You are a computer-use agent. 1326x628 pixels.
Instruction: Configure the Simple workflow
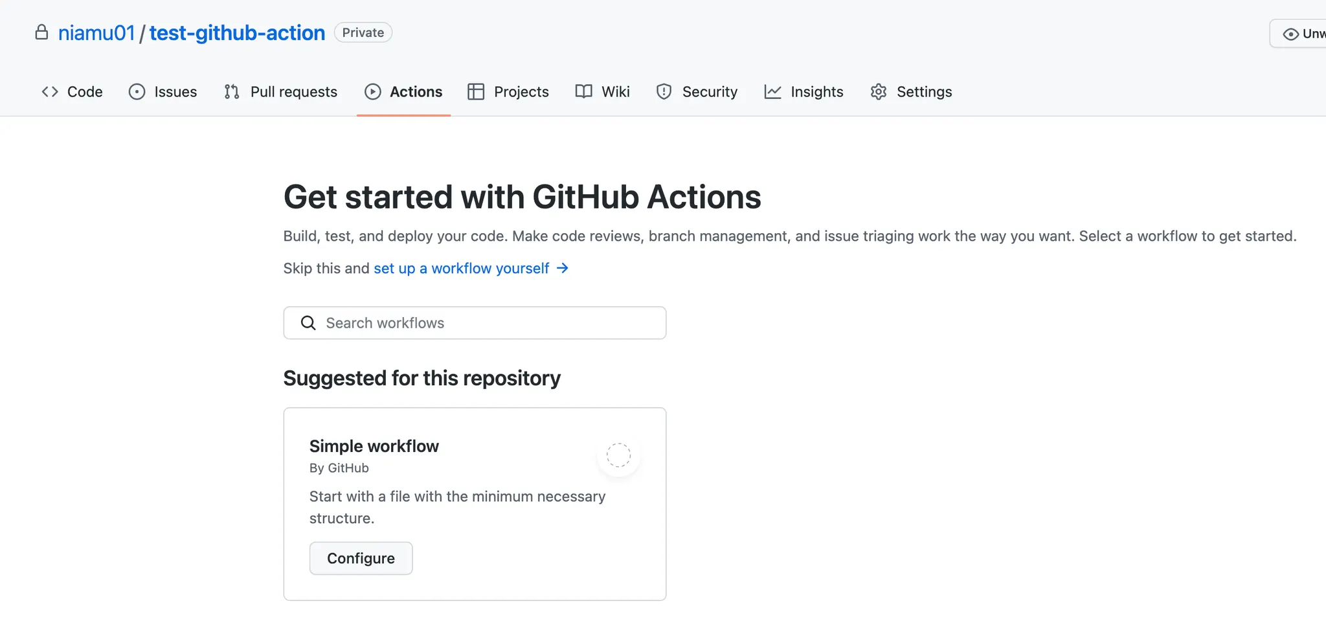(x=361, y=558)
